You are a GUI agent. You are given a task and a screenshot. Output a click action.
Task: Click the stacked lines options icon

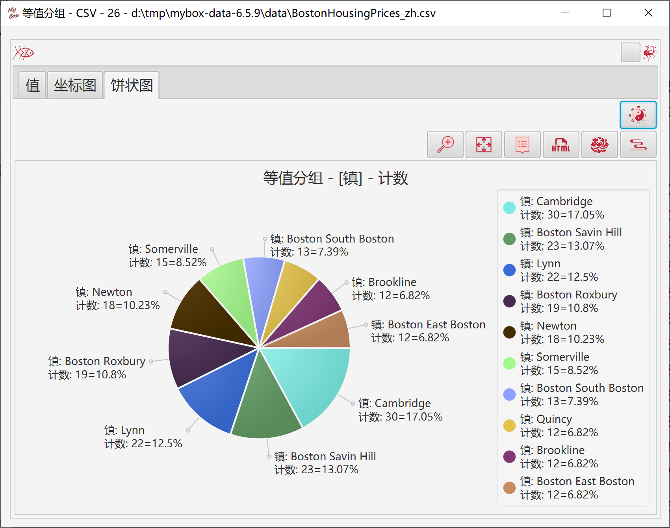point(638,145)
